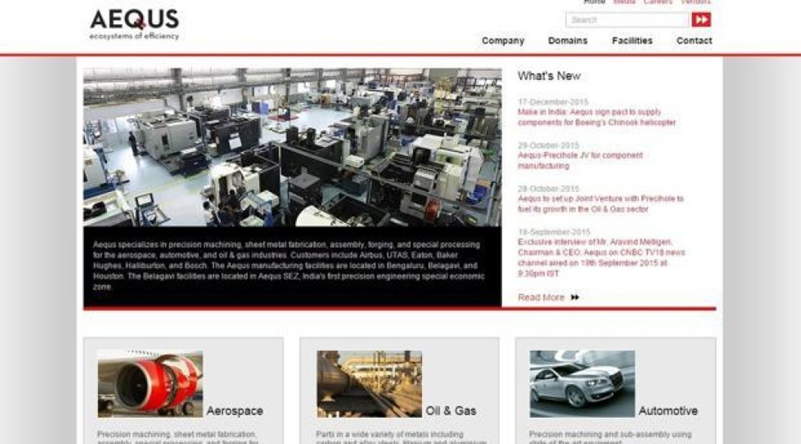This screenshot has width=801, height=444.
Task: Open the Domains menu
Action: (567, 40)
